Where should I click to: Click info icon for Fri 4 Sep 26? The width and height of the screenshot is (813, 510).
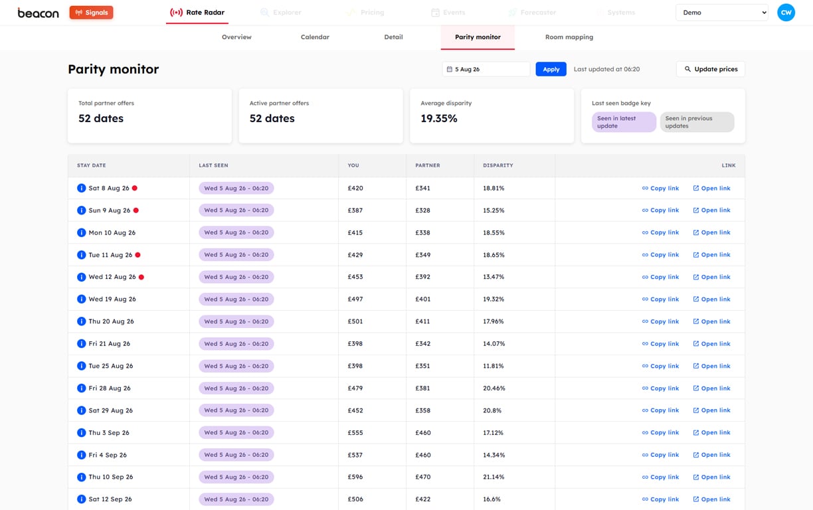82,455
